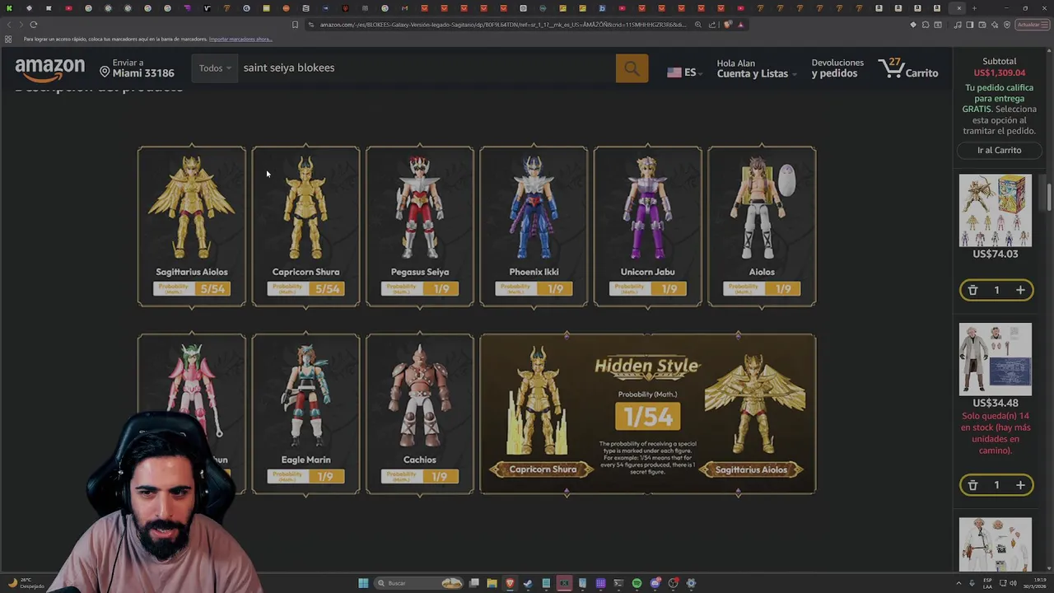1054x593 pixels.
Task: Click the Aiolos 1/9 figure card
Action: (762, 226)
